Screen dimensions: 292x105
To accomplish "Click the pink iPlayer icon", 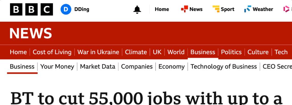I will coord(286,9).
